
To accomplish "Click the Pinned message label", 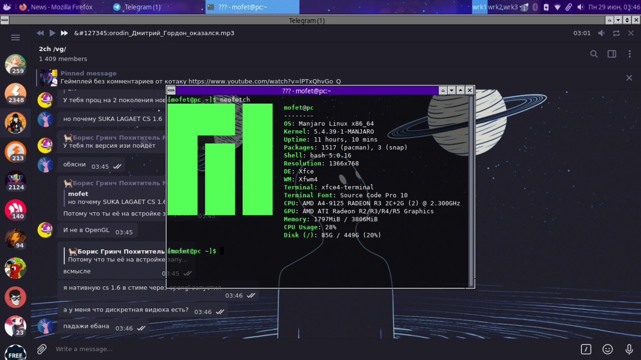I will (89, 73).
